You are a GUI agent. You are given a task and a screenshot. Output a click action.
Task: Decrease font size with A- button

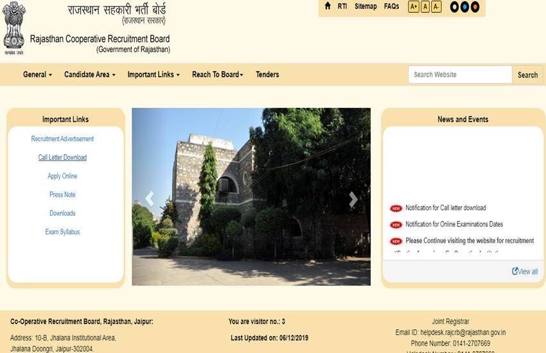(x=436, y=7)
